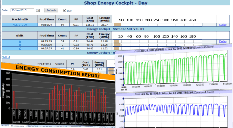Select shift C ProdTime 04:27:55

[46, 48]
